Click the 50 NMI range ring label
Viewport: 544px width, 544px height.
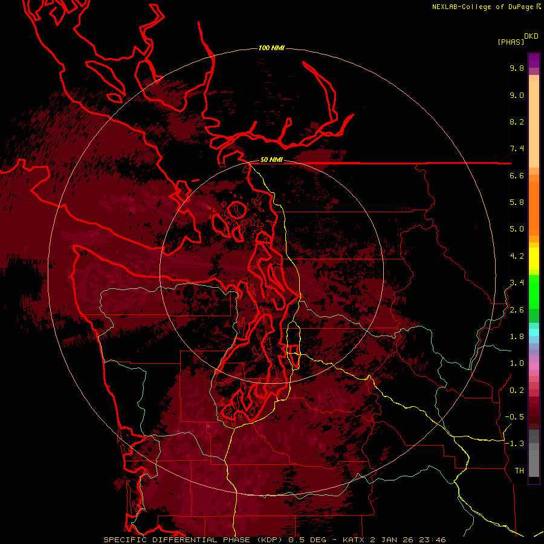point(271,160)
